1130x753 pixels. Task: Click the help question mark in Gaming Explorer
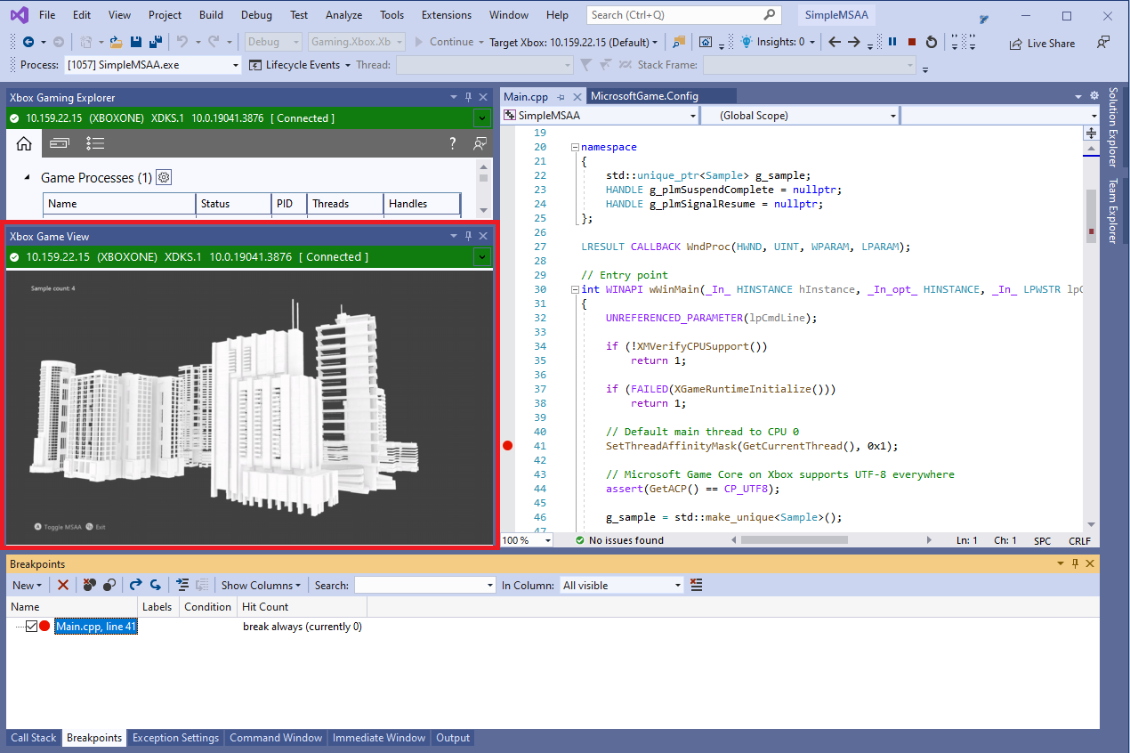[453, 143]
